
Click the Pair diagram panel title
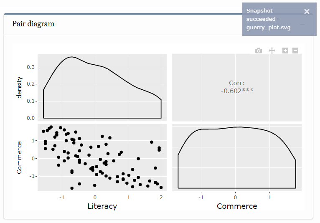[33, 24]
